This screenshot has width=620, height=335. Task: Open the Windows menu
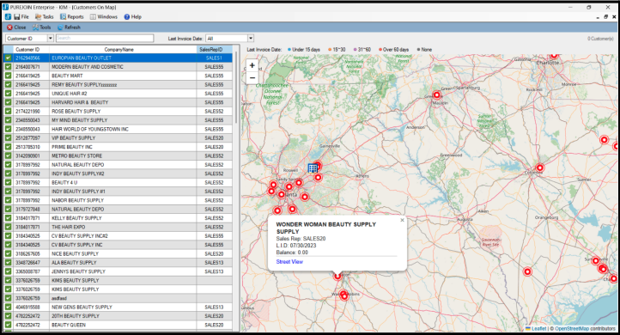104,17
